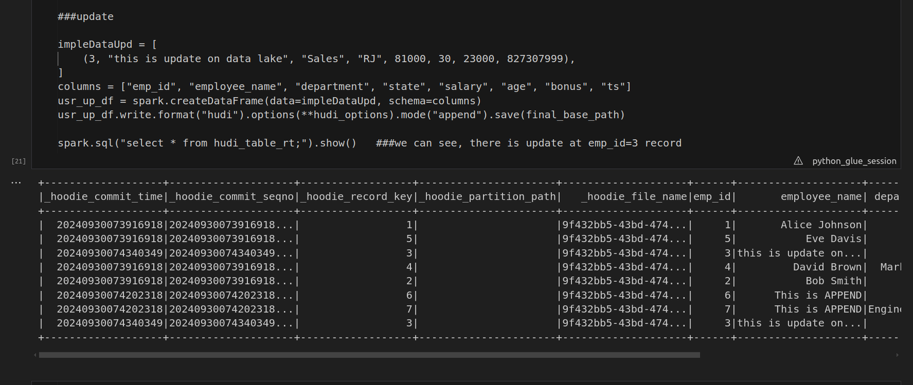Viewport: 913px width, 385px height.
Task: Click the execution count [21] label
Action: pyautogui.click(x=19, y=161)
